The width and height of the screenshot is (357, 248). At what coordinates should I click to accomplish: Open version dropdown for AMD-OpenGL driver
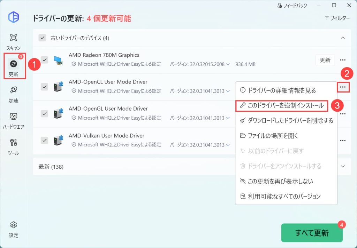point(228,118)
